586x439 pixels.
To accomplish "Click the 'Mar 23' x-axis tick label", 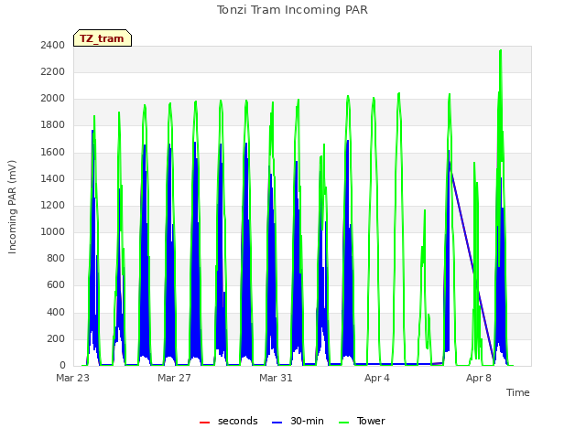I will [73, 378].
